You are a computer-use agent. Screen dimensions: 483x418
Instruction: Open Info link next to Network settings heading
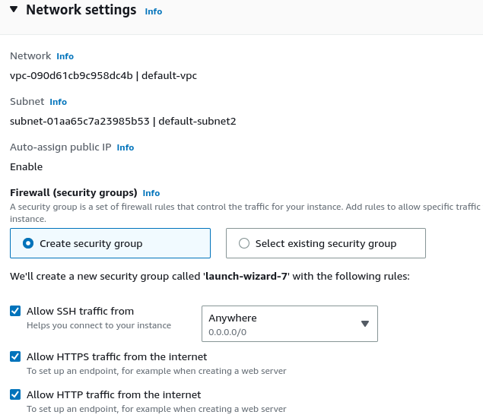click(x=154, y=11)
